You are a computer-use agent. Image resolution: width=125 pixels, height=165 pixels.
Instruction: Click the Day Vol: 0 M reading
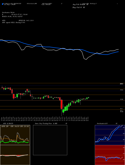(78, 7)
